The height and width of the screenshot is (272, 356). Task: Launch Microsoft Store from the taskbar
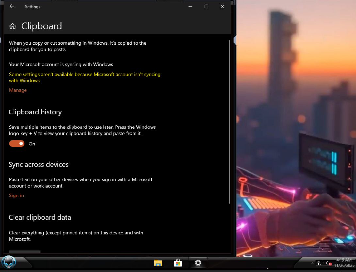coord(178,263)
